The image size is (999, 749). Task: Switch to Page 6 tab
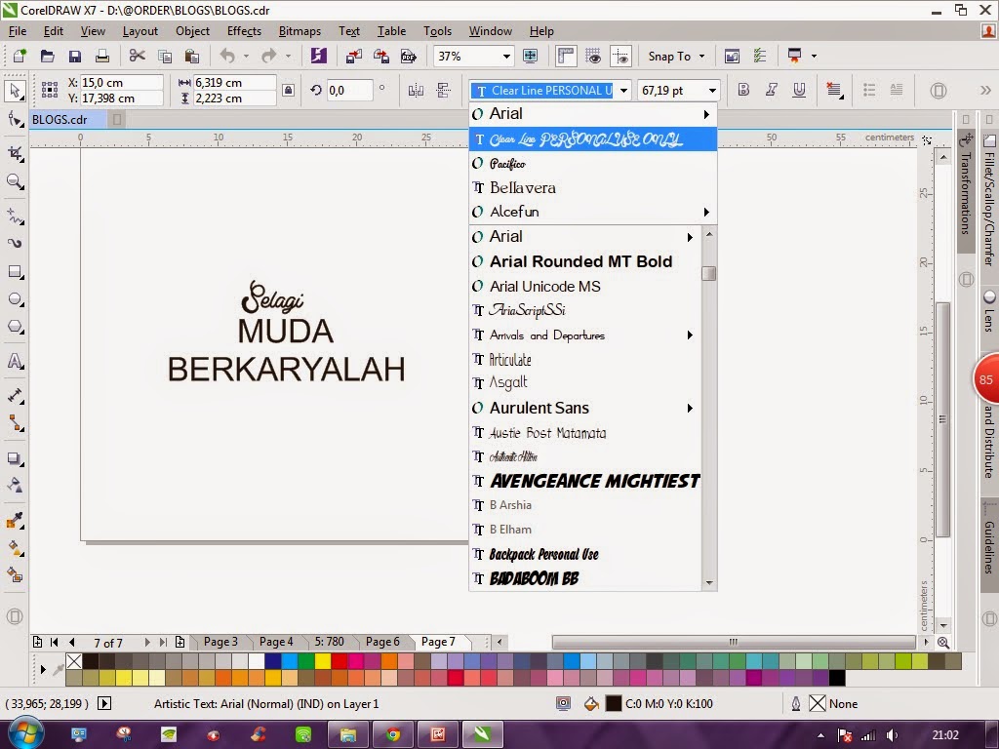pyautogui.click(x=382, y=642)
